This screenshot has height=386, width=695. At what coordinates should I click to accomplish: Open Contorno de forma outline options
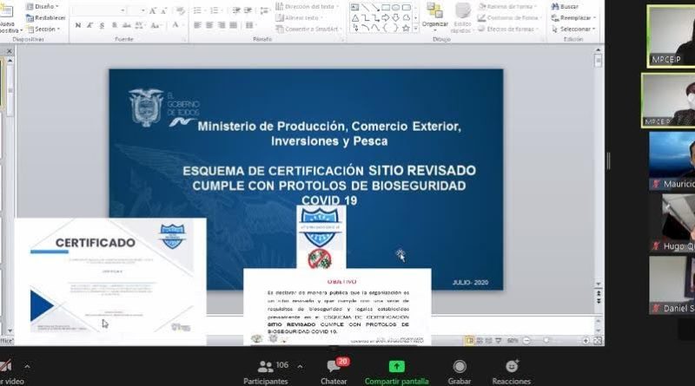click(509, 17)
